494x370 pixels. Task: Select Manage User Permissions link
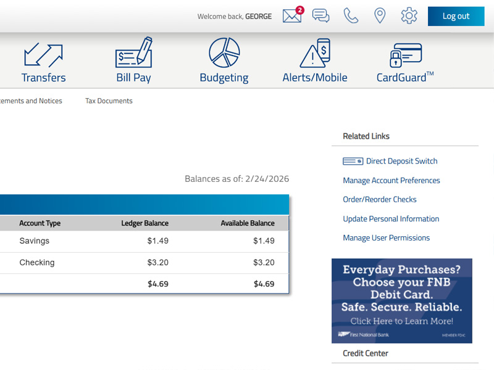pyautogui.click(x=386, y=238)
